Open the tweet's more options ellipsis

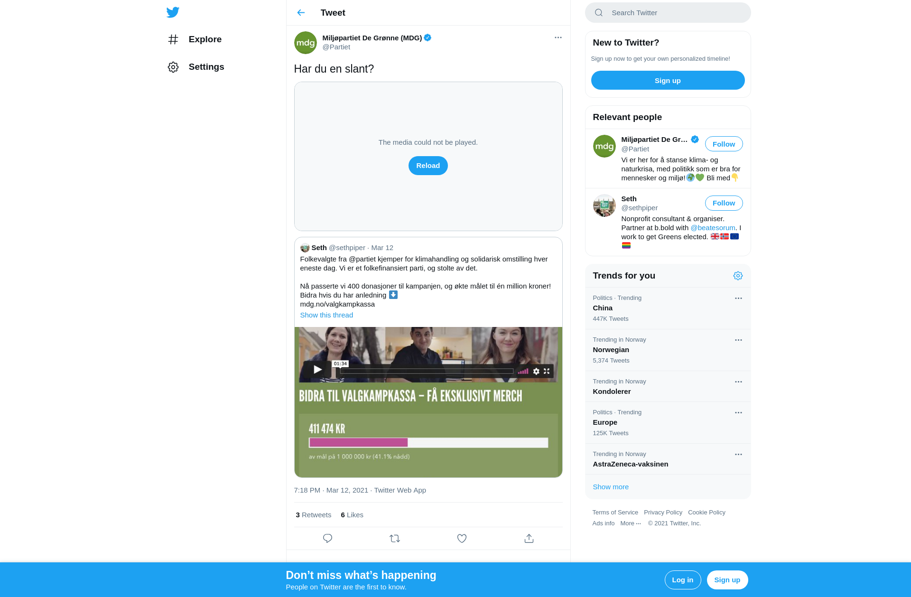coord(558,37)
